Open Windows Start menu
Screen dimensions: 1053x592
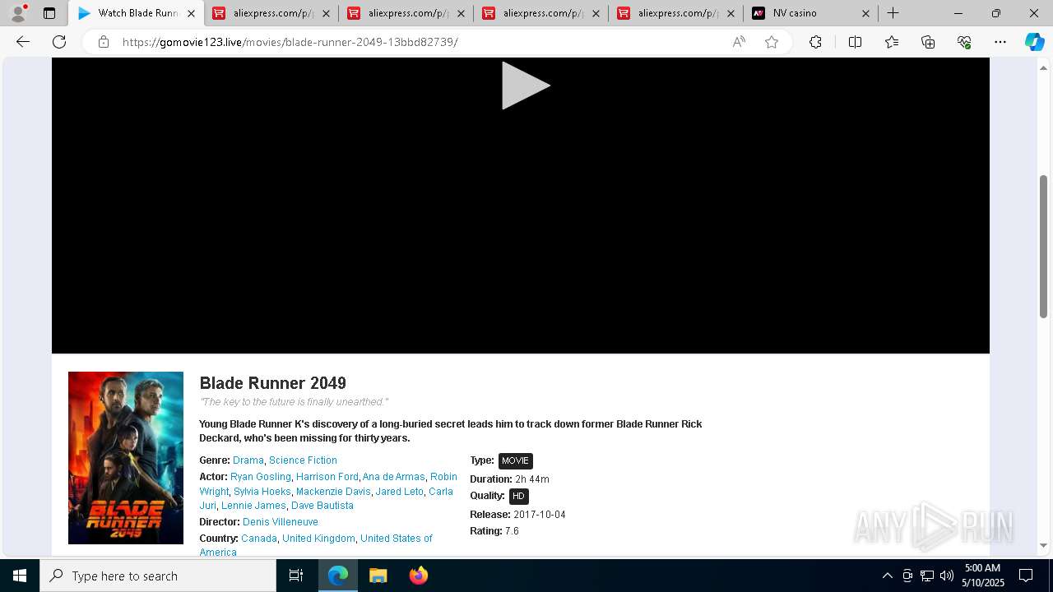20,576
